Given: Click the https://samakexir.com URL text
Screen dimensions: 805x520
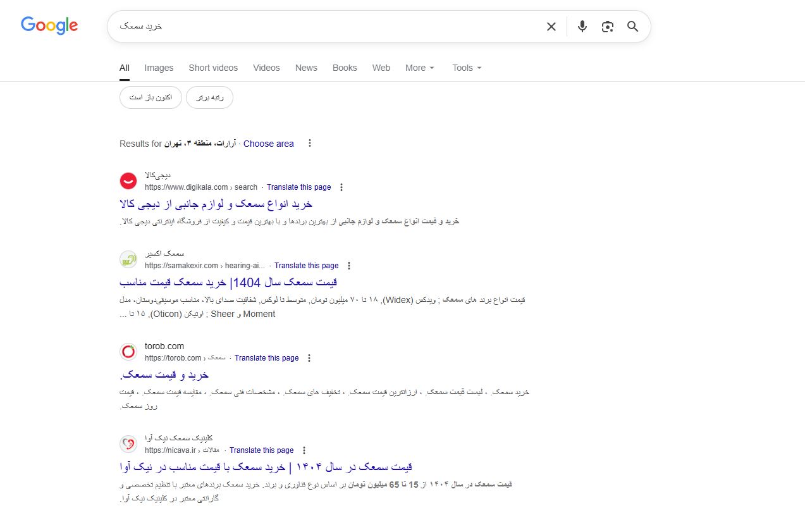Looking at the screenshot, I should pos(181,266).
